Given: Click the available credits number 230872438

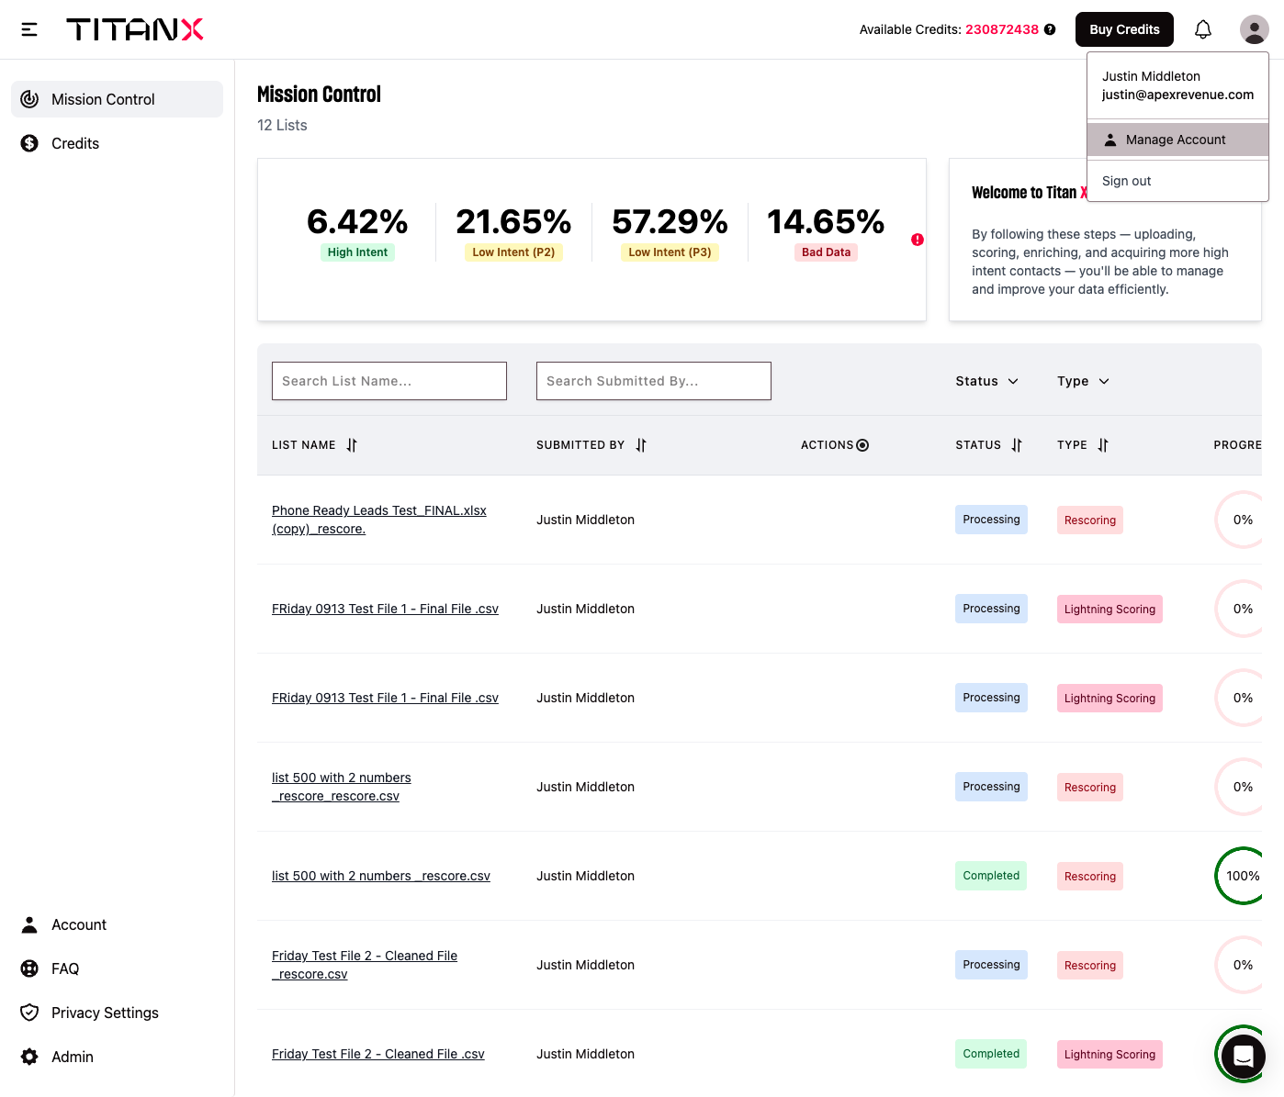Looking at the screenshot, I should [x=1002, y=29].
